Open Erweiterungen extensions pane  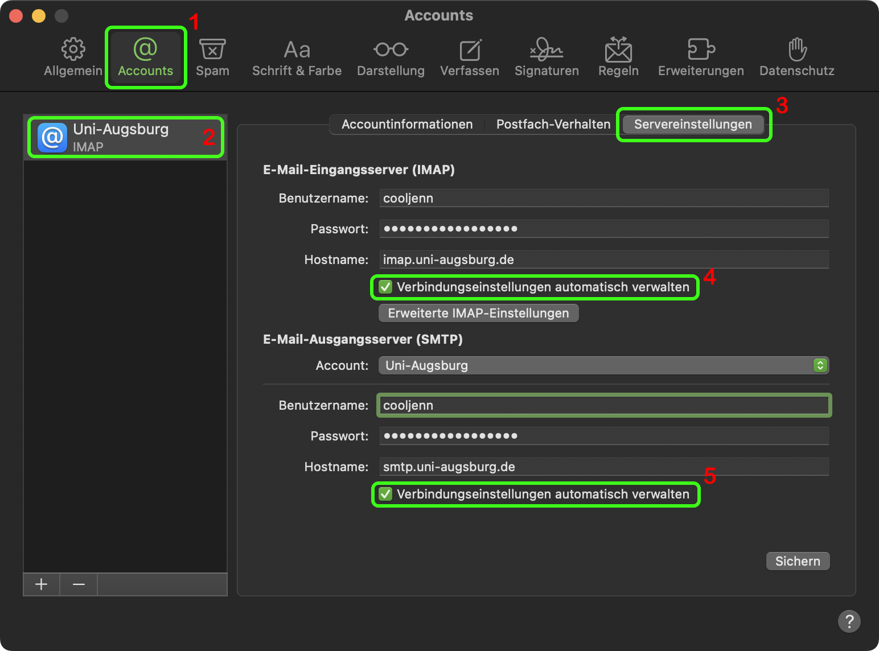pos(701,57)
